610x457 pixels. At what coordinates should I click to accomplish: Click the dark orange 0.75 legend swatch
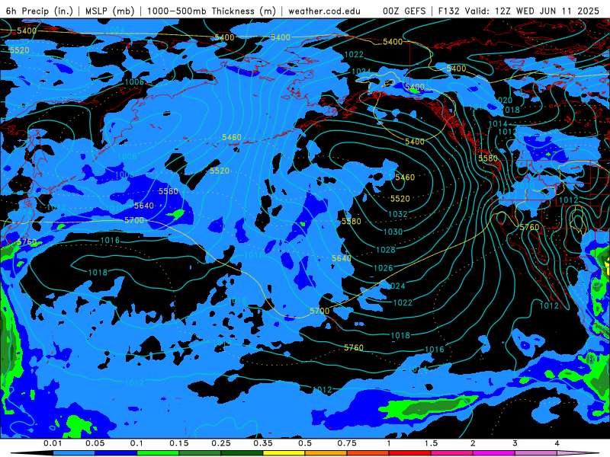click(368, 453)
